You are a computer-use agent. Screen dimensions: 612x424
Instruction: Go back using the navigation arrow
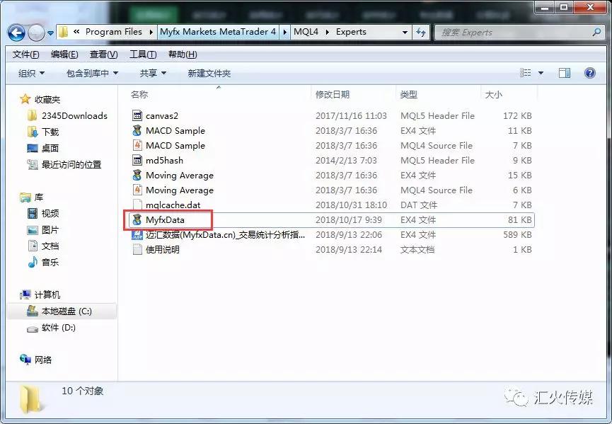tap(16, 32)
